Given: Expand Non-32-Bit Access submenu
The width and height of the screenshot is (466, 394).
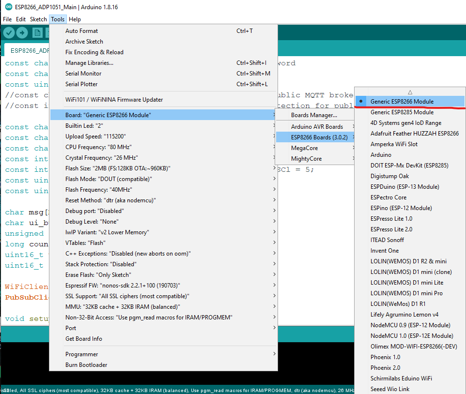Looking at the screenshot, I should 164,318.
